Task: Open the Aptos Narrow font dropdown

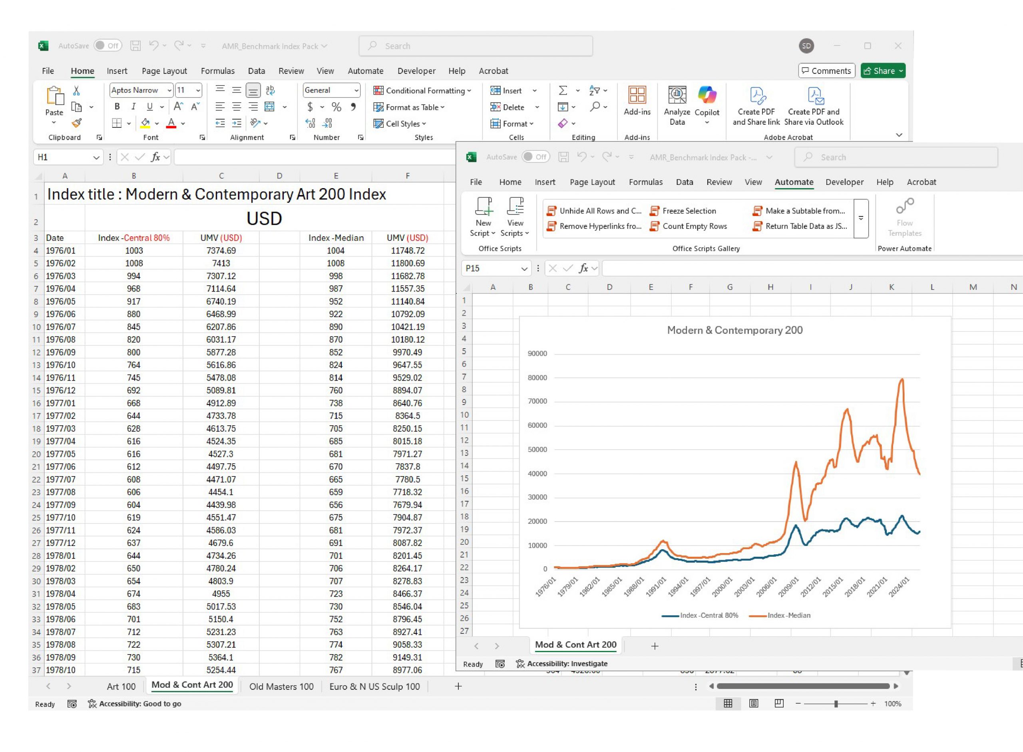Action: tap(169, 90)
